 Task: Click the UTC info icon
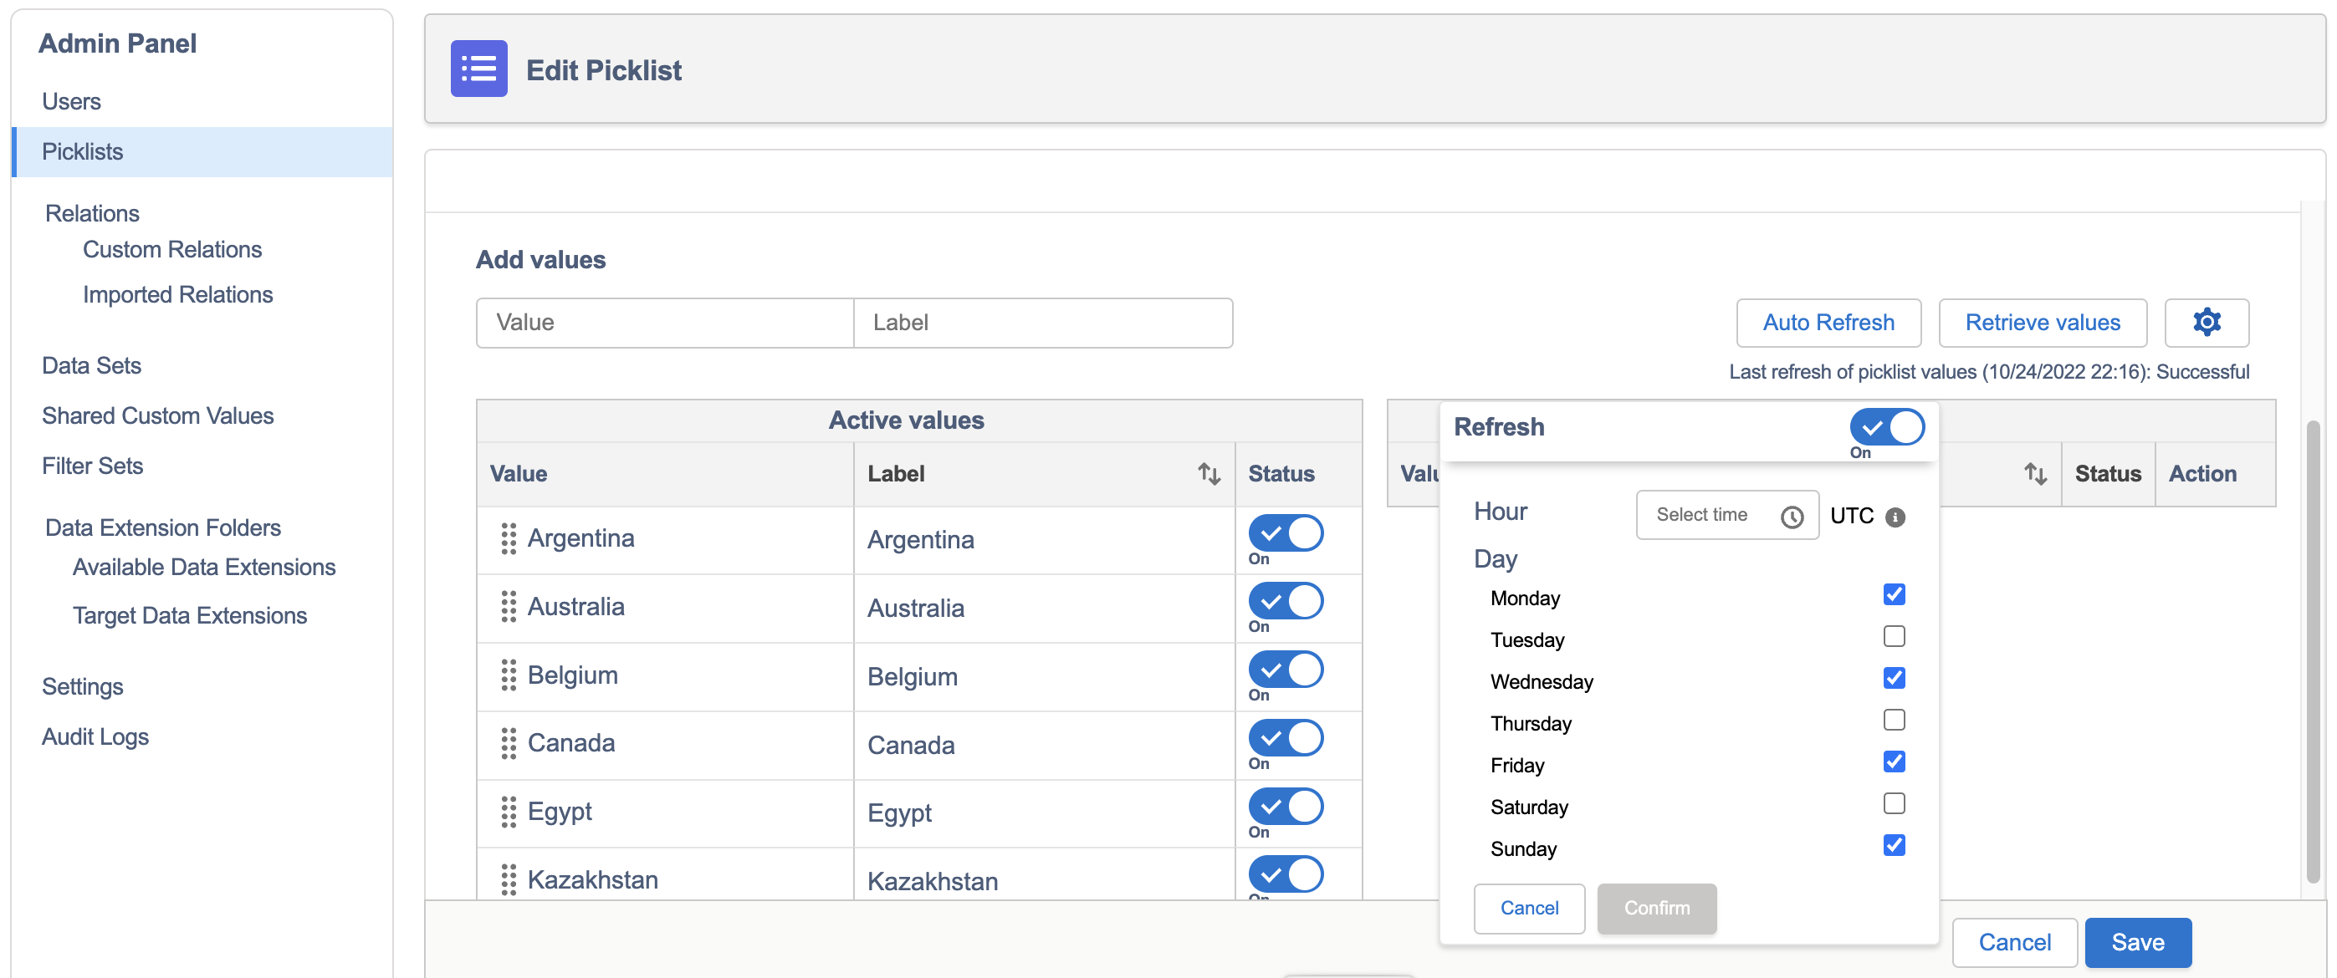point(1895,517)
